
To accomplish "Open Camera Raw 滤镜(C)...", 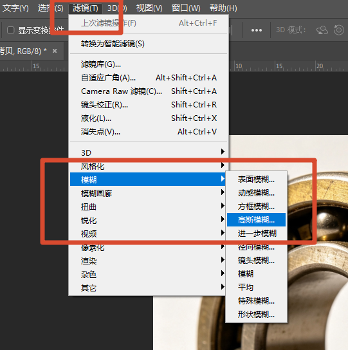I will pyautogui.click(x=149, y=91).
